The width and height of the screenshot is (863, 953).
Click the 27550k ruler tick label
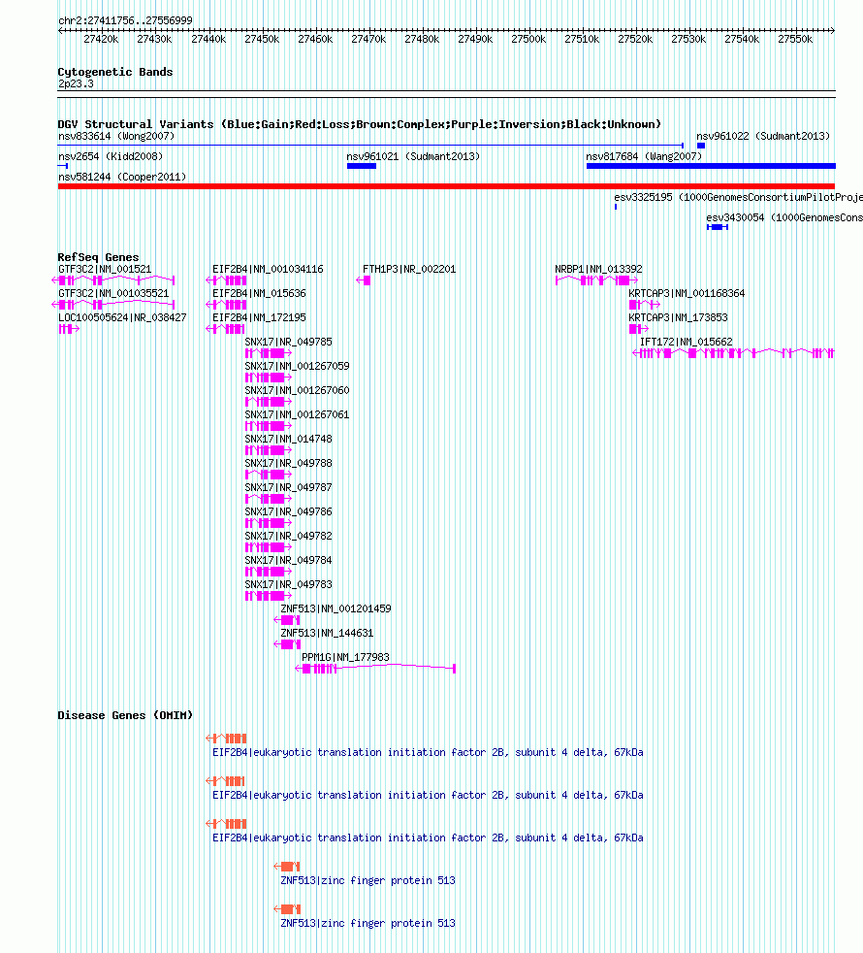795,39
